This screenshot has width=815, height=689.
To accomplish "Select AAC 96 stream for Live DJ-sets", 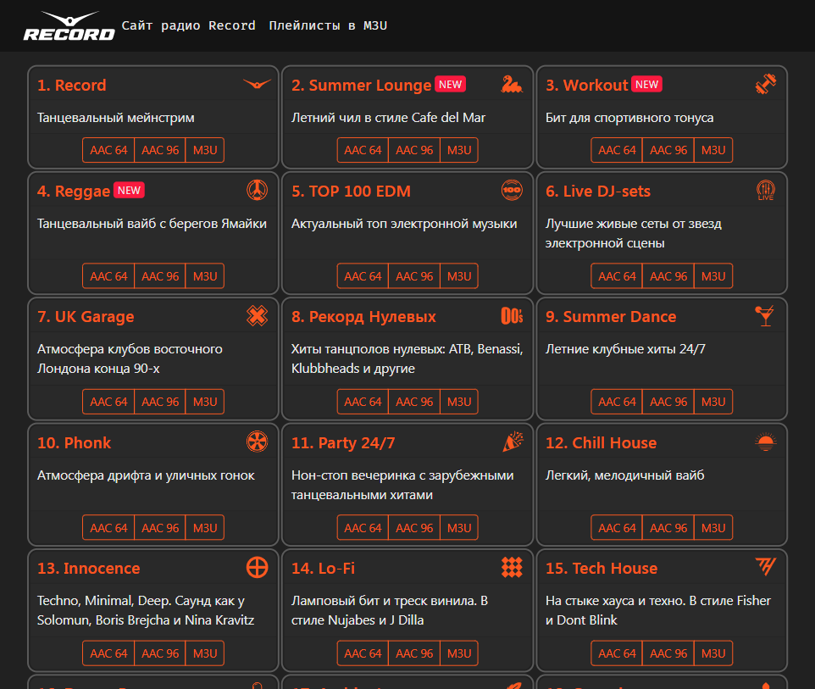I will coord(668,276).
